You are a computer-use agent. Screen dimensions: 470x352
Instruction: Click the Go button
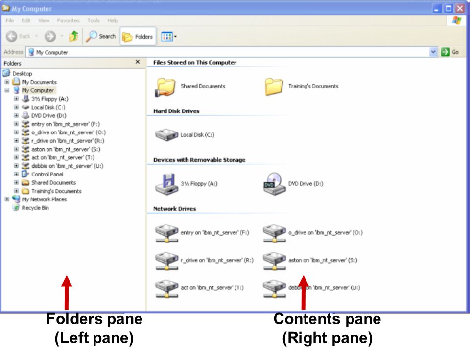(x=450, y=52)
